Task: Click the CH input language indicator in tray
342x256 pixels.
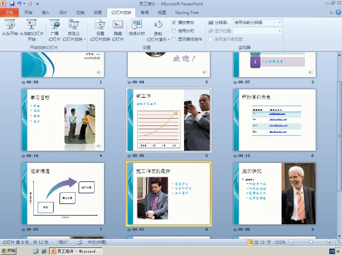Action: click(332, 251)
